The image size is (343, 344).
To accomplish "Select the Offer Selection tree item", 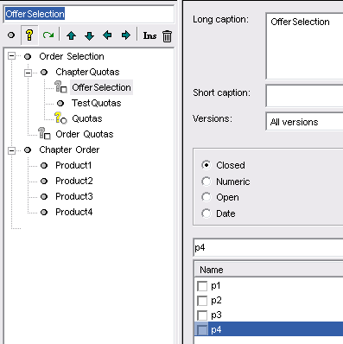I will pyautogui.click(x=101, y=87).
